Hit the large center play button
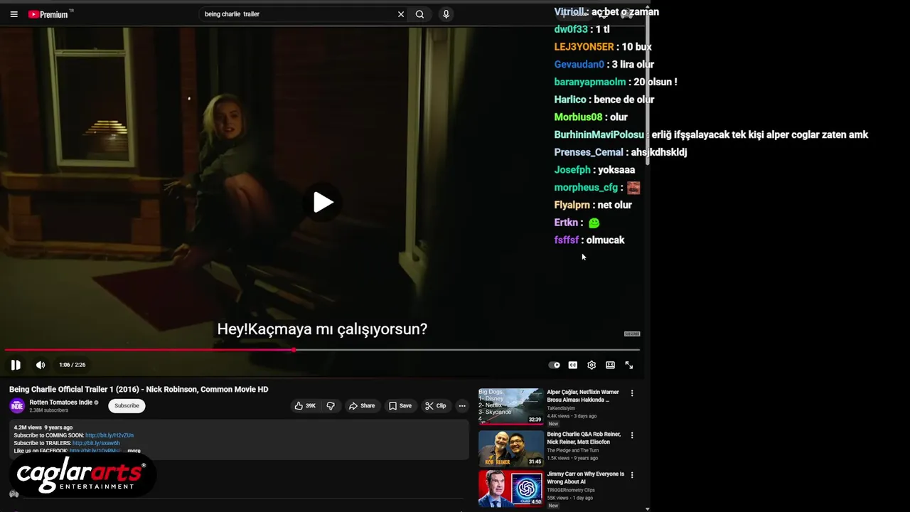This screenshot has width=910, height=512. (x=323, y=203)
